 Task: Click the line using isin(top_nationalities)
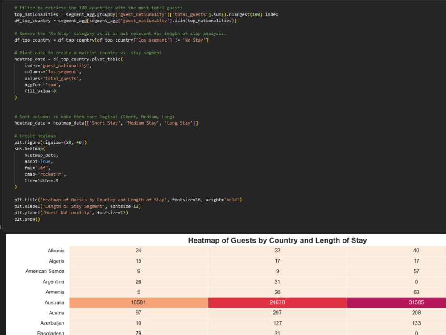(x=125, y=21)
